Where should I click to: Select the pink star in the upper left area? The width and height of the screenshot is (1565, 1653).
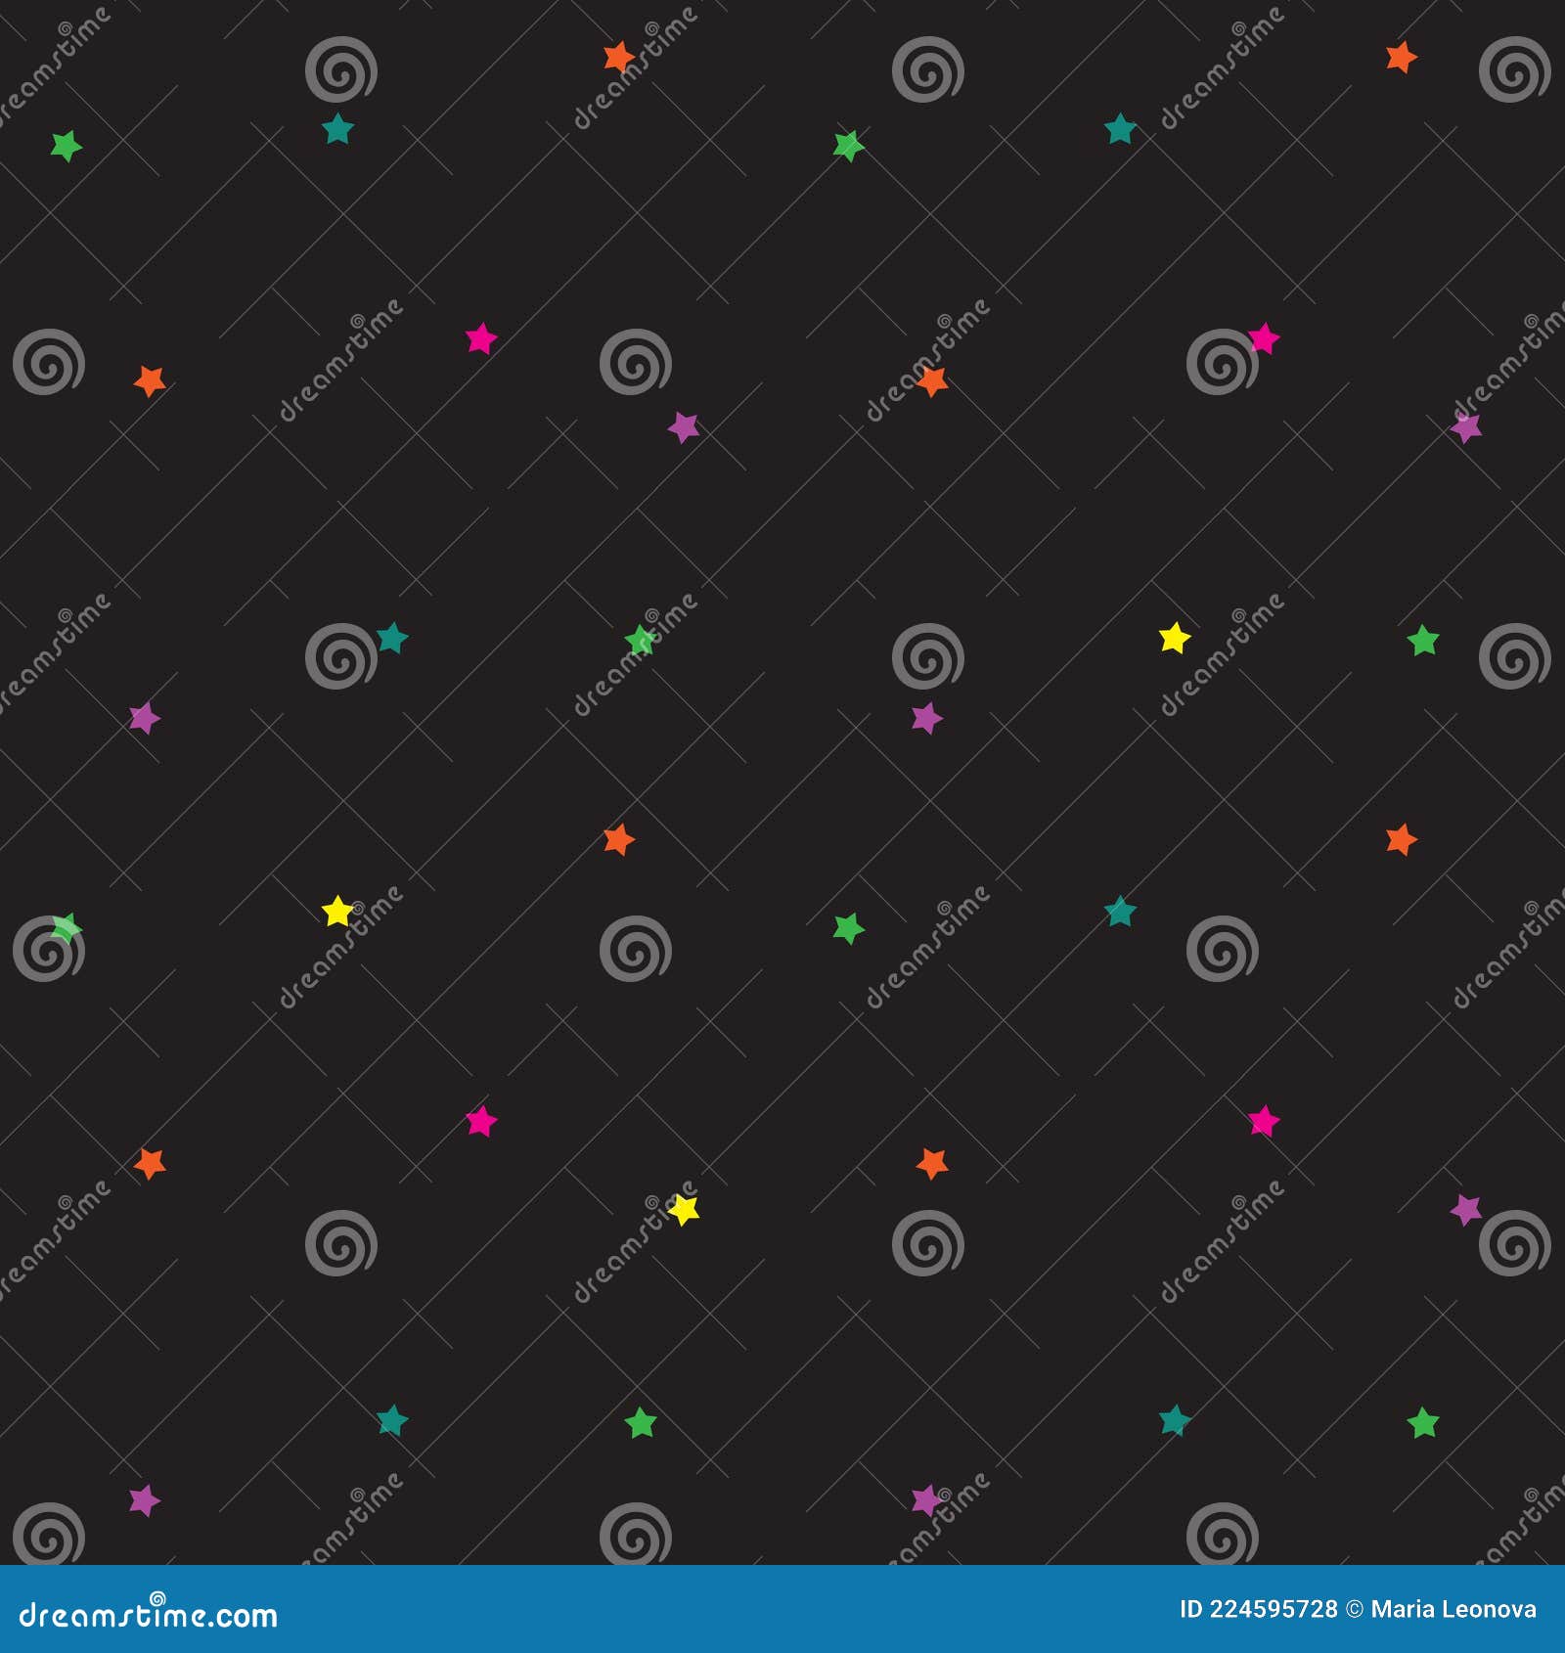coord(480,339)
